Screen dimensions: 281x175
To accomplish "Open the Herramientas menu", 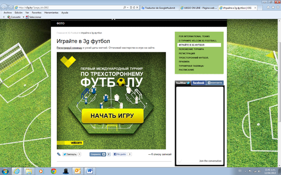I will pyautogui.click(x=51, y=13).
